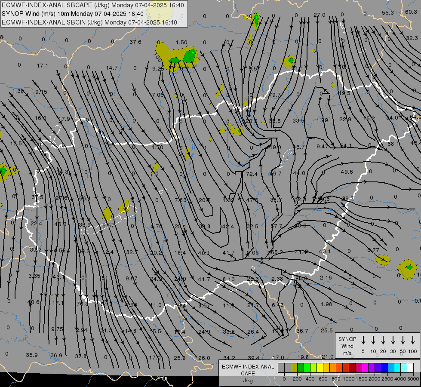Image resolution: width=421 pixels, height=387 pixels.
Task: Click the map value 72.4
Action: click(252, 174)
